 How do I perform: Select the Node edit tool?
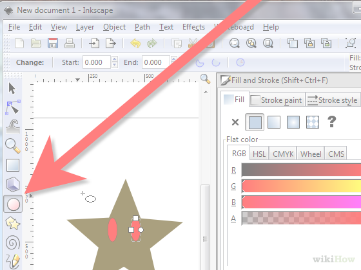click(x=13, y=107)
